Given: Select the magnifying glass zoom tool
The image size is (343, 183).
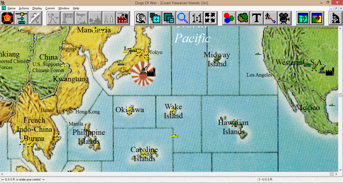Looking at the screenshot, I should coord(183,18).
